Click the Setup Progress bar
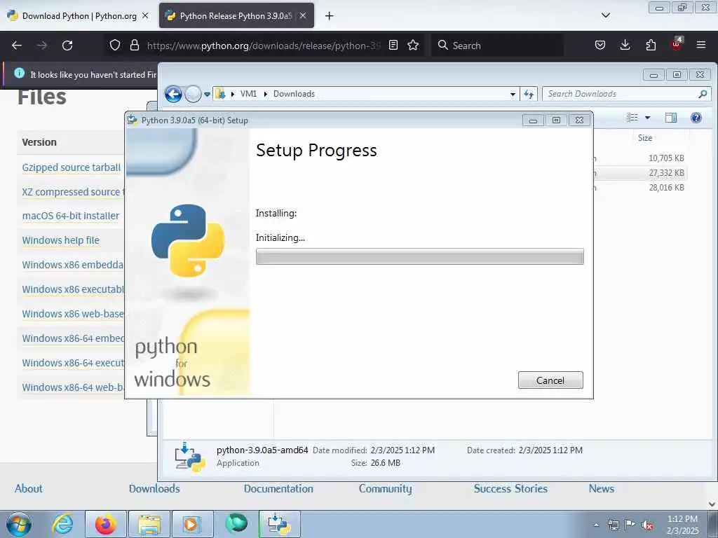 (x=419, y=256)
